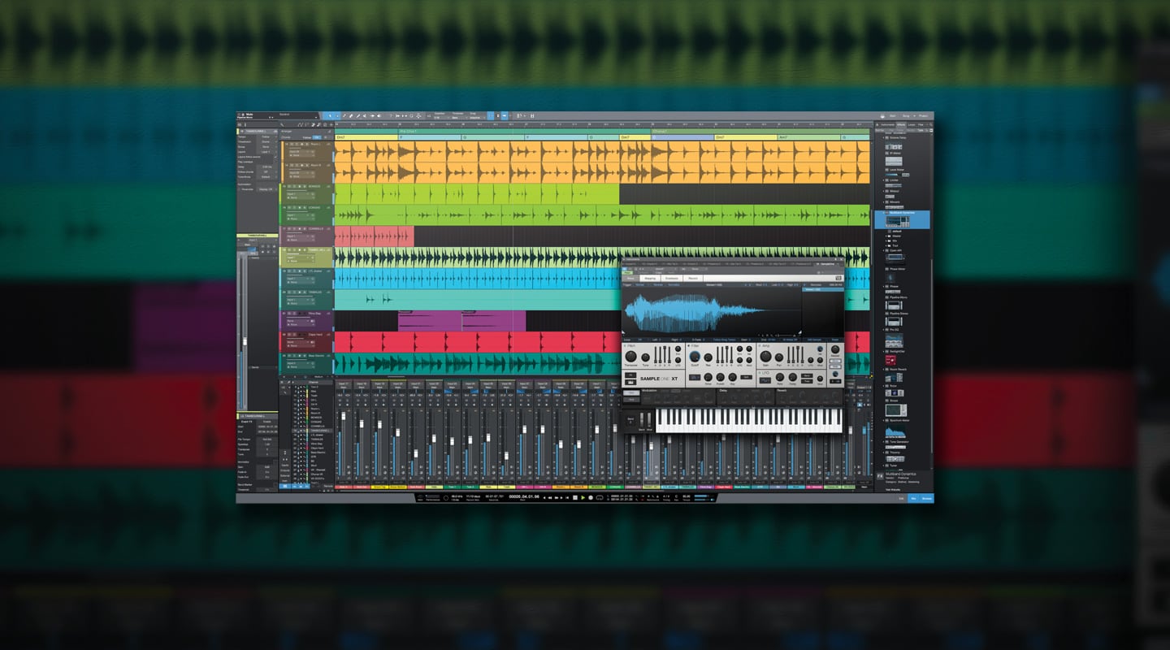Click the Project page button

924,116
